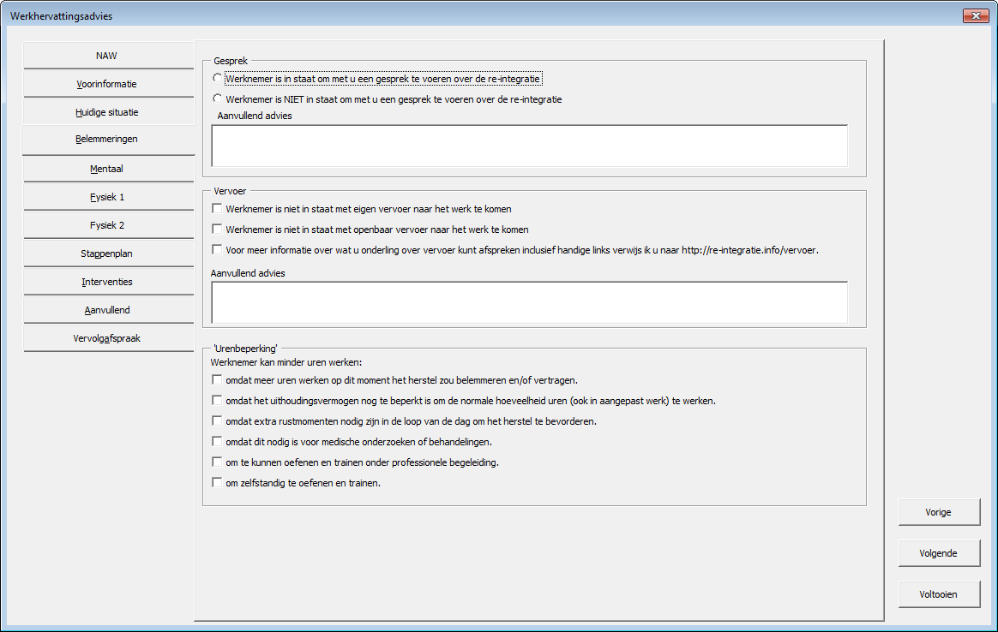Select the Mentaal tab
998x632 pixels.
(107, 169)
